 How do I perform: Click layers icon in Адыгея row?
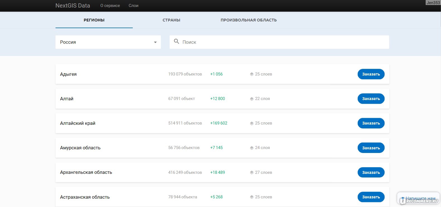click(252, 74)
